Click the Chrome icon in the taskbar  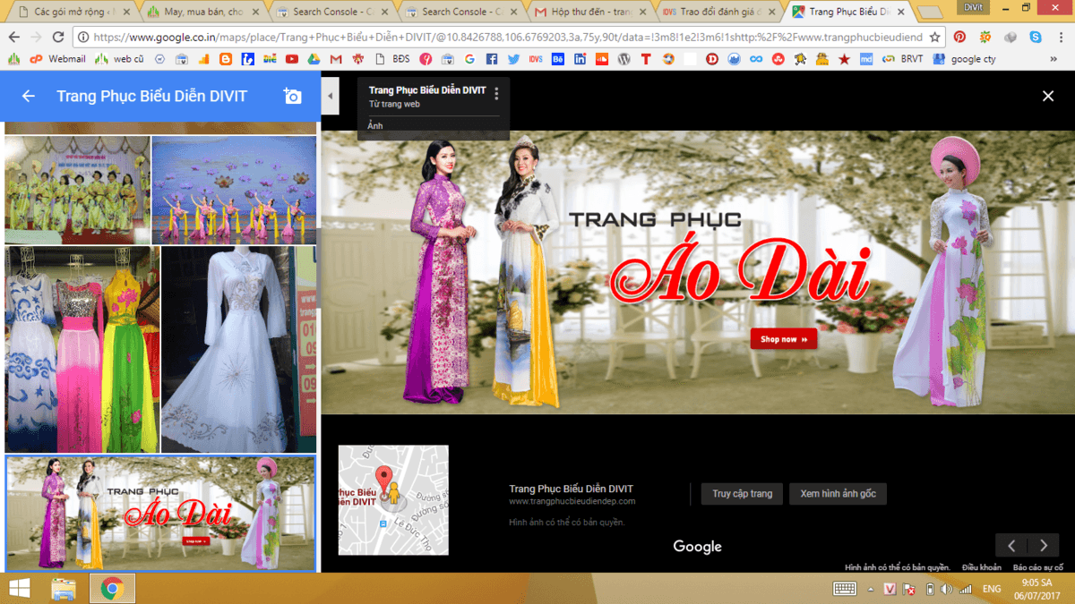pos(112,589)
